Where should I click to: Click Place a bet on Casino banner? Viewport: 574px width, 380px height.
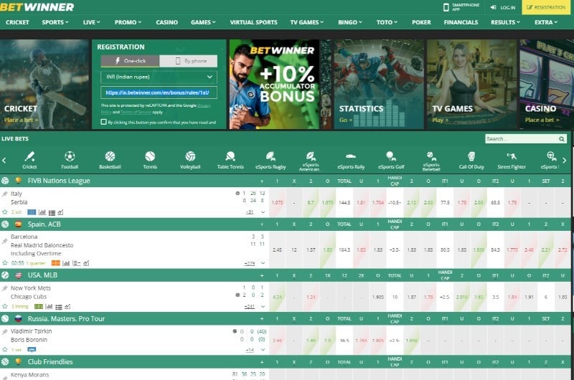(x=542, y=120)
